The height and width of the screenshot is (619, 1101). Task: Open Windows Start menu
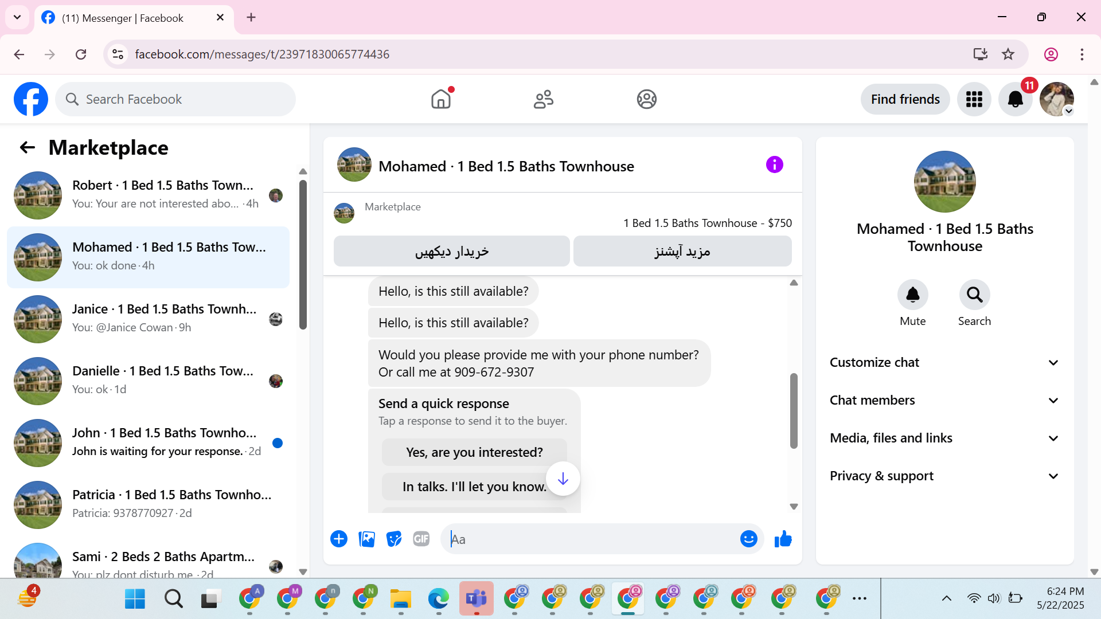(x=135, y=598)
